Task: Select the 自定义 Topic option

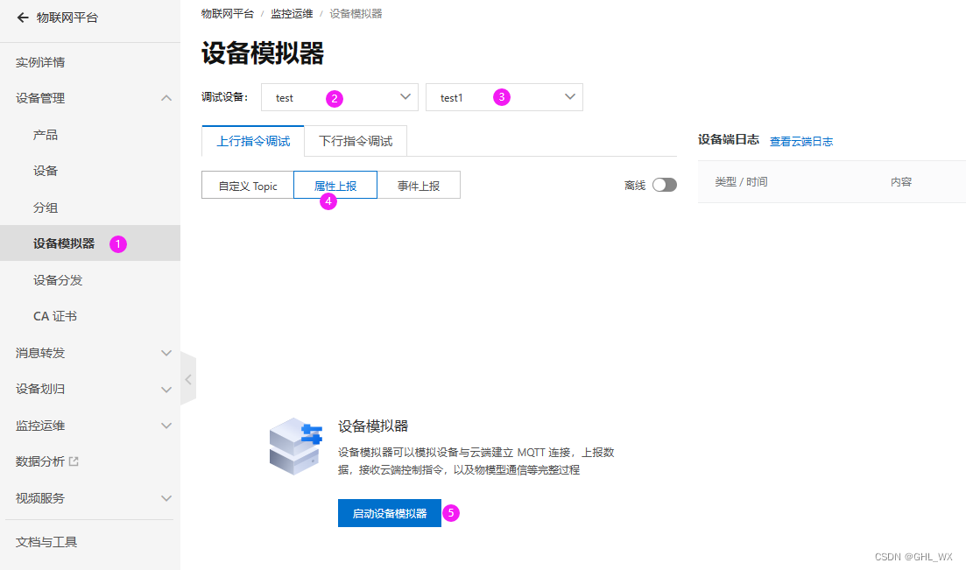Action: pyautogui.click(x=248, y=185)
